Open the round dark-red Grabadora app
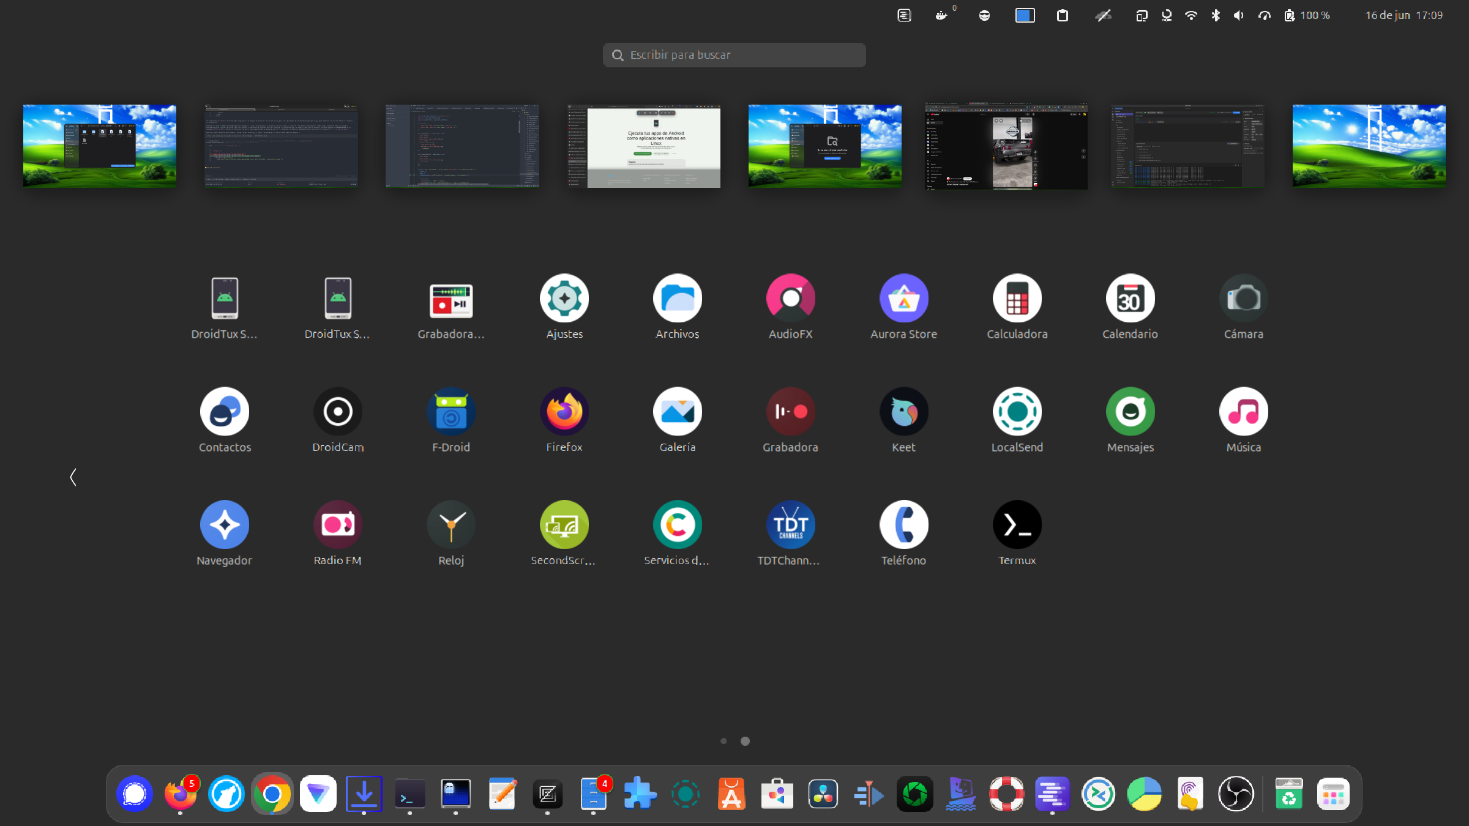The height and width of the screenshot is (826, 1469). (791, 412)
